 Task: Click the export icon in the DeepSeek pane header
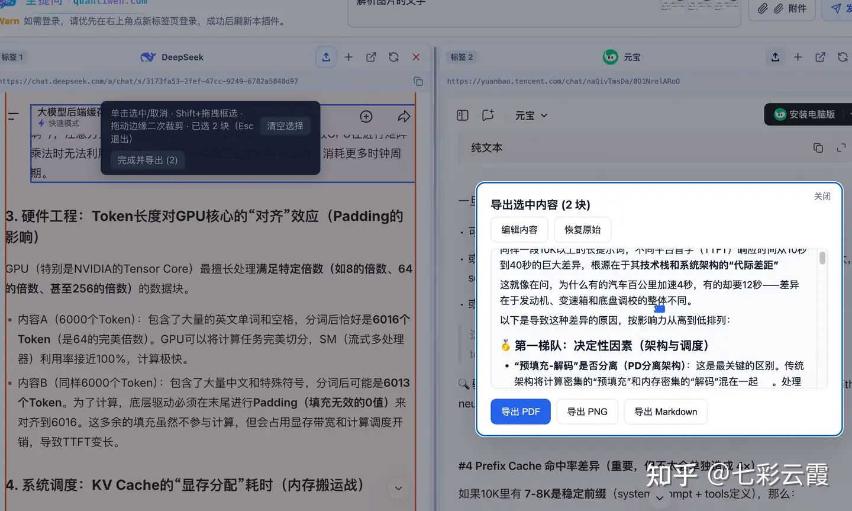tap(326, 57)
